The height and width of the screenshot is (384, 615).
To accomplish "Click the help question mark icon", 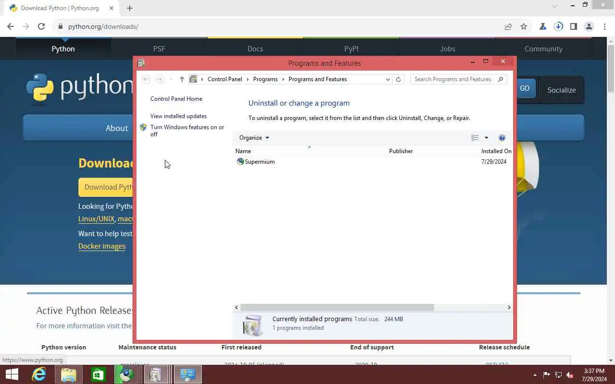I will tap(502, 138).
